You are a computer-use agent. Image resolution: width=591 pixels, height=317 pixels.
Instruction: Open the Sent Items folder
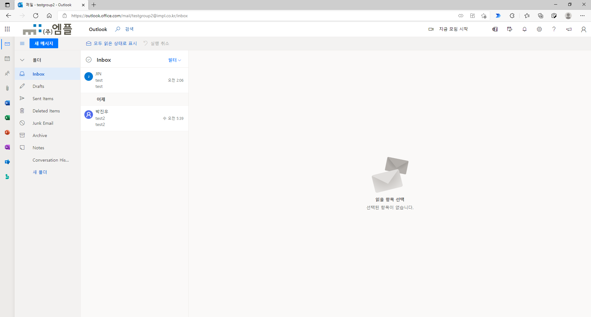pyautogui.click(x=47, y=99)
